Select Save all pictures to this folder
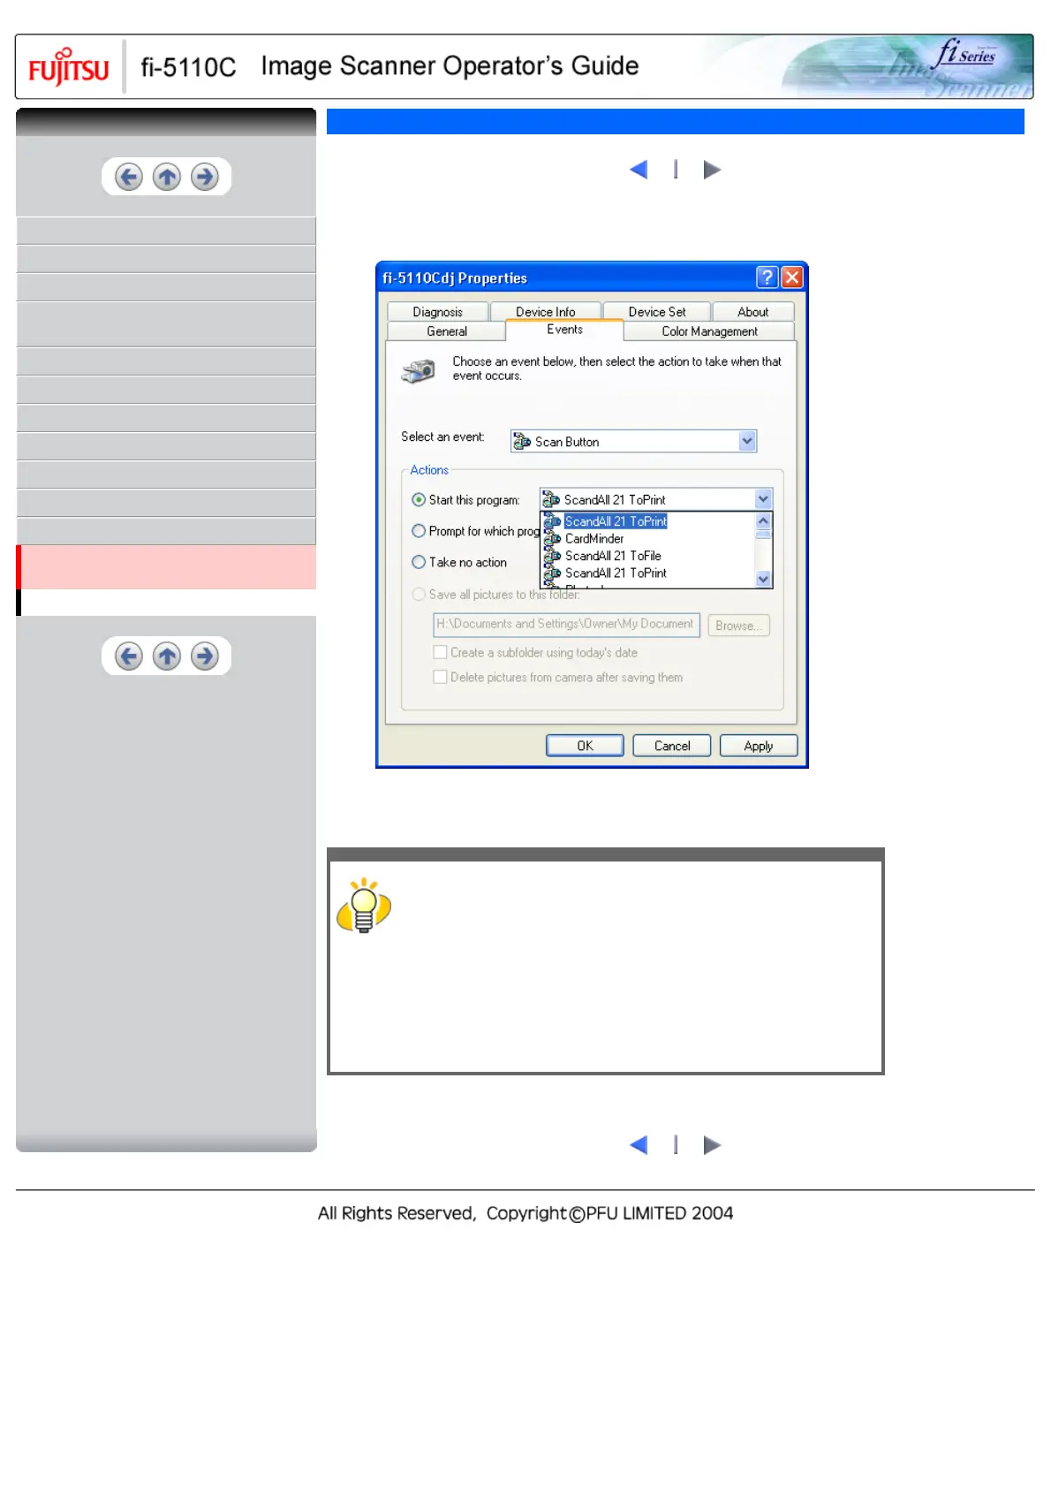 (419, 595)
